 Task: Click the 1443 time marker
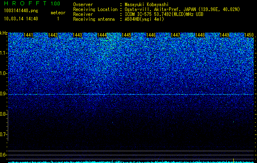77,35
